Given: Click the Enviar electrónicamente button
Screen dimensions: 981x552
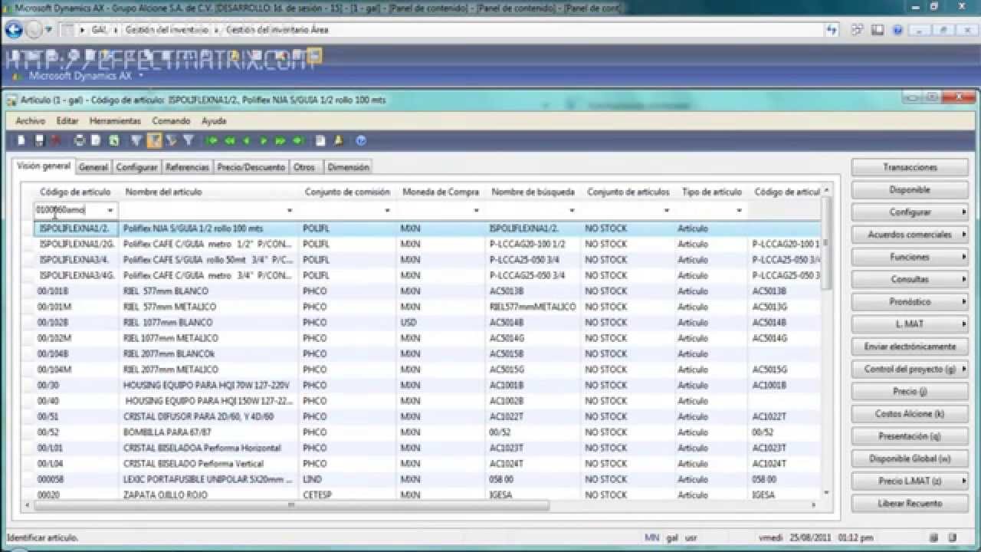Looking at the screenshot, I should 910,347.
